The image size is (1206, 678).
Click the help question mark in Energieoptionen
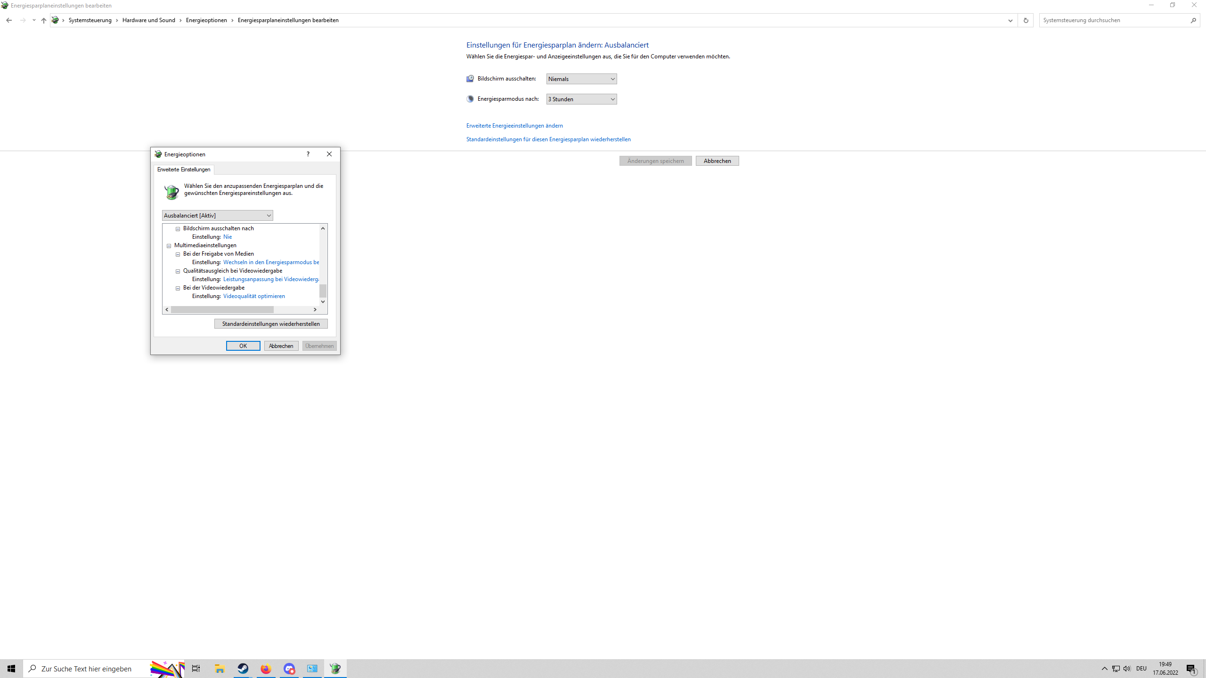point(308,154)
